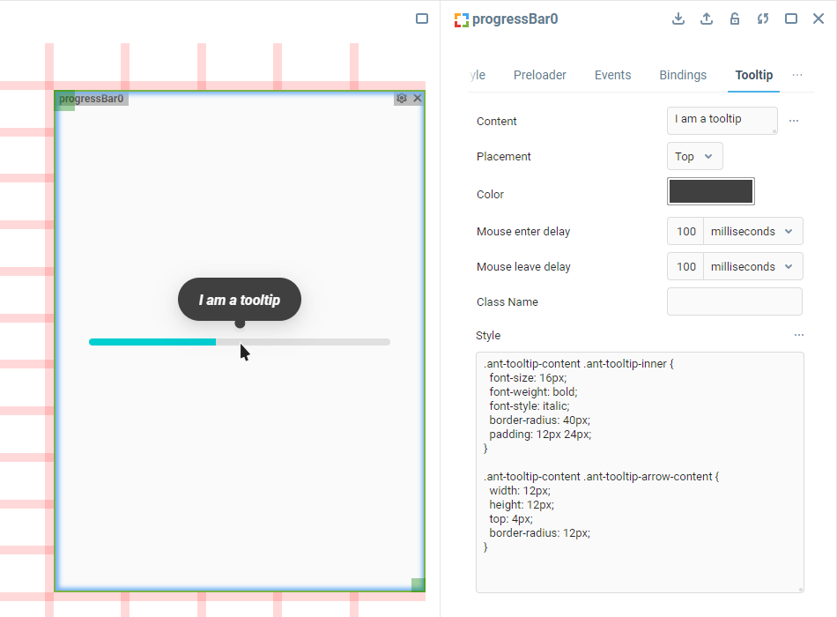837x617 pixels.
Task: Click the upload icon in the panel header
Action: tap(707, 19)
